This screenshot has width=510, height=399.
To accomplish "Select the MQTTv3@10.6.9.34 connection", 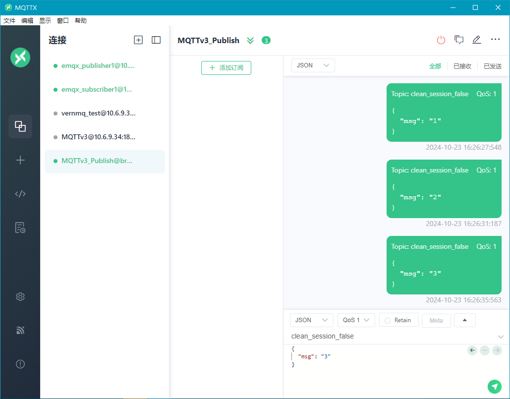I will coord(105,137).
